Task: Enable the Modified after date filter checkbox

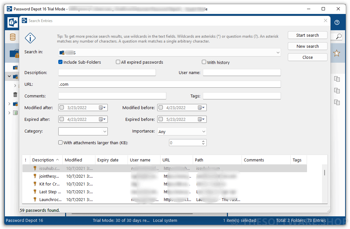Action: 62,108
